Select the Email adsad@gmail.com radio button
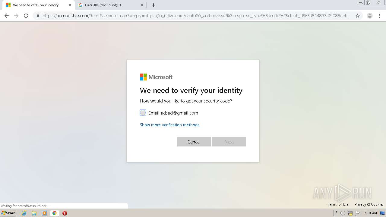386x217 pixels. (143, 113)
